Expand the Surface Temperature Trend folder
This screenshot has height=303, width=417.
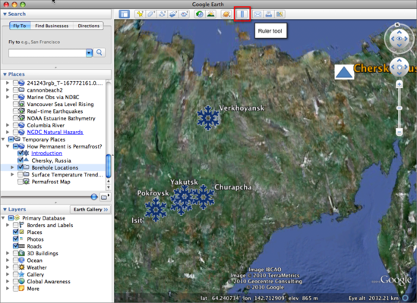pos(12,174)
